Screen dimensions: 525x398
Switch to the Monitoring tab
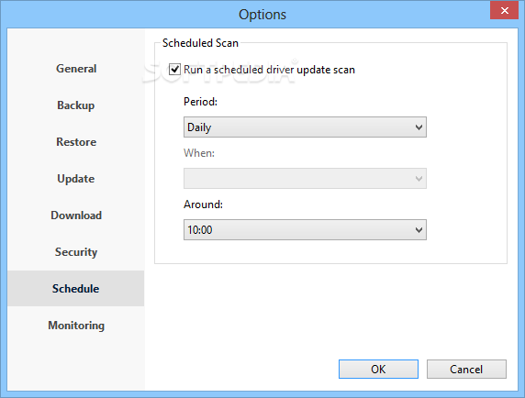76,326
